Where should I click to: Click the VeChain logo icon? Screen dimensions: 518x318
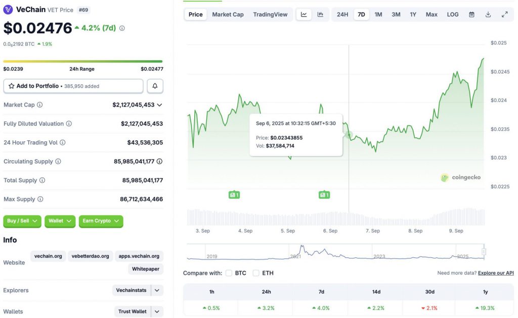pyautogui.click(x=8, y=10)
